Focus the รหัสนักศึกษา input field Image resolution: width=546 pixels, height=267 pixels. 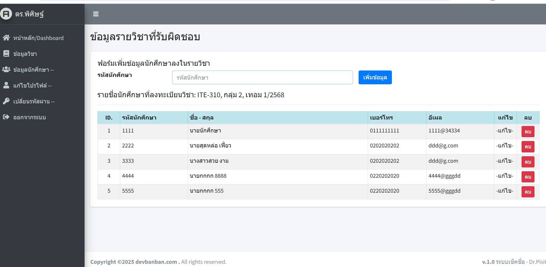click(x=262, y=78)
